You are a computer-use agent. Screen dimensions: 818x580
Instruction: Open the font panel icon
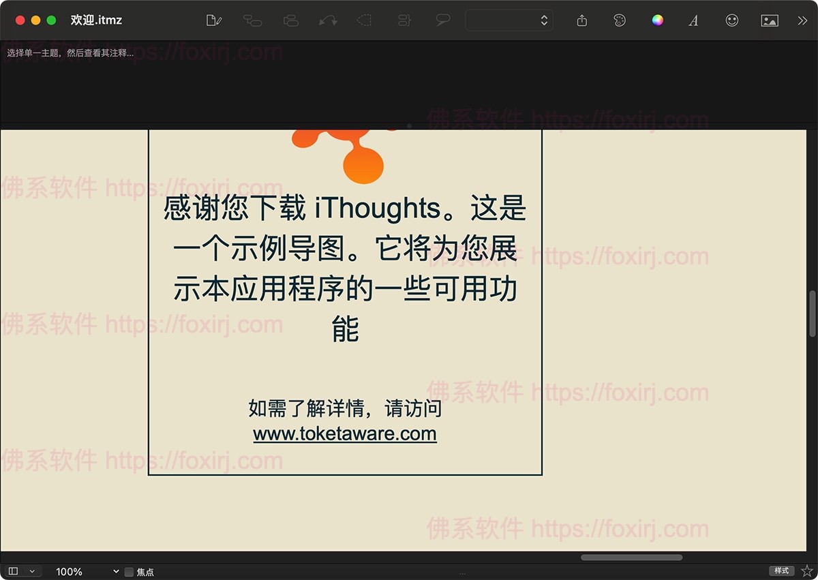[x=693, y=20]
